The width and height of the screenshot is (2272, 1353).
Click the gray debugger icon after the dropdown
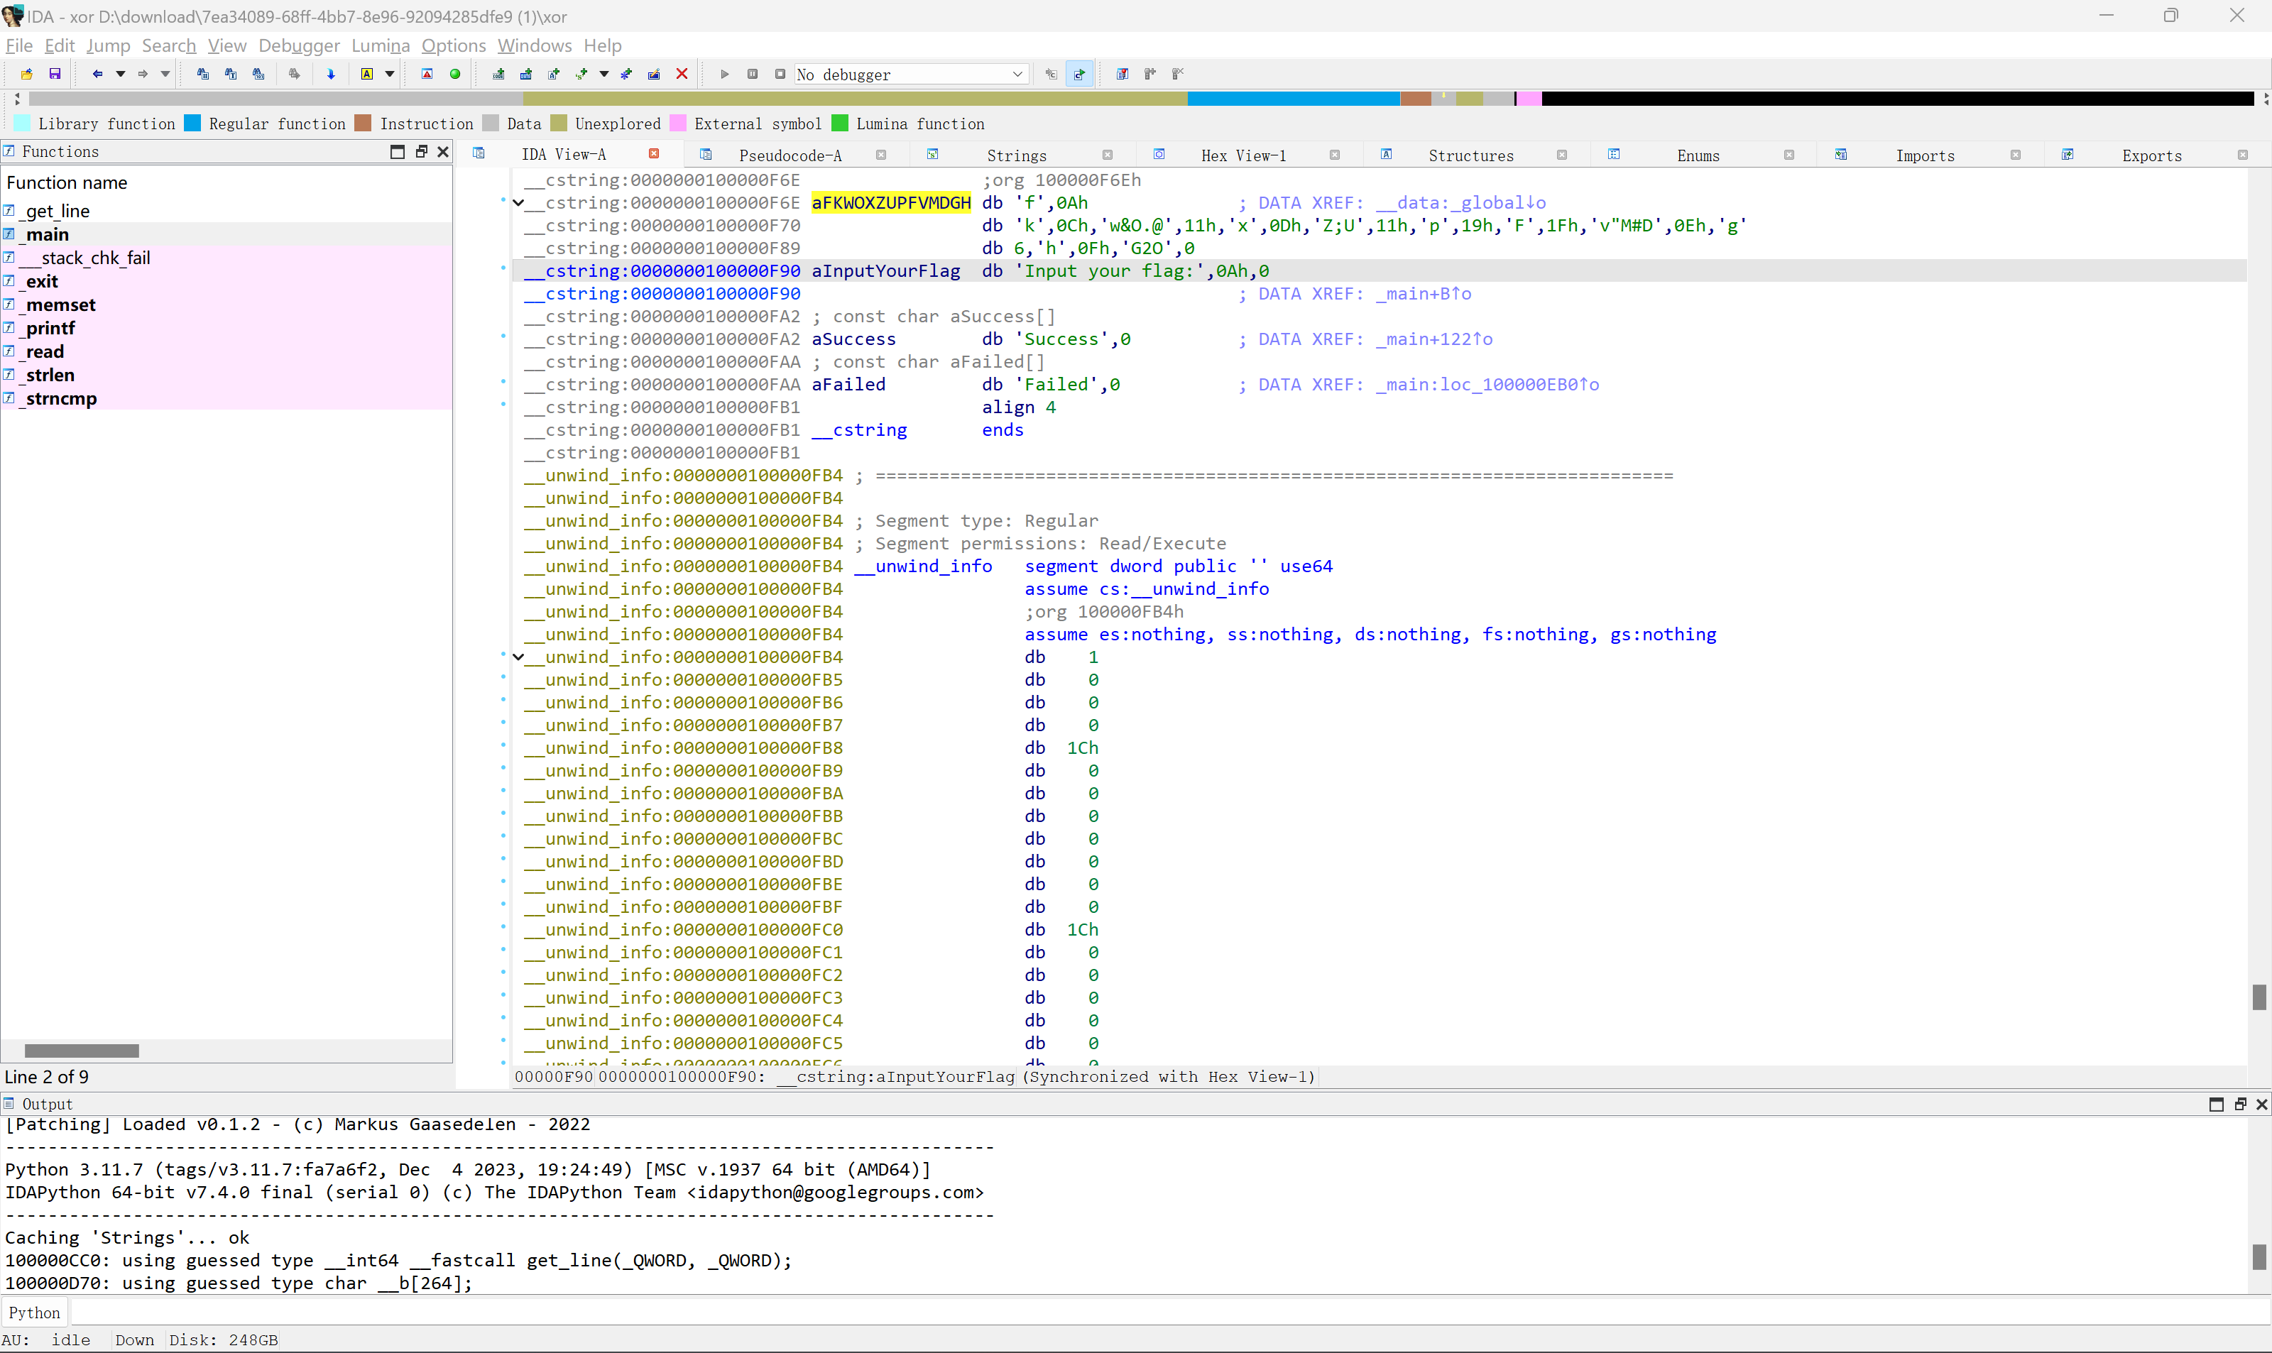[x=1052, y=74]
